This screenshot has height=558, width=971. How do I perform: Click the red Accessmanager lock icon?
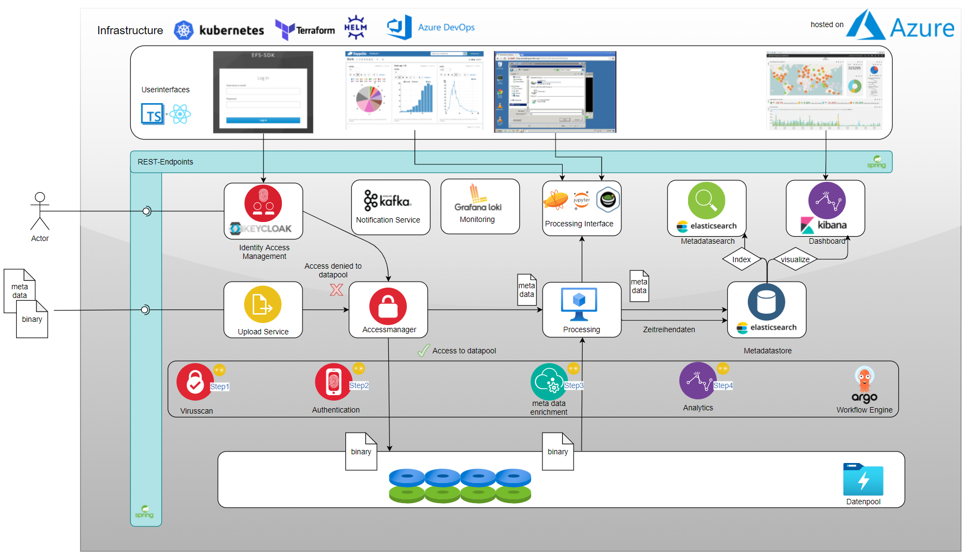click(388, 306)
